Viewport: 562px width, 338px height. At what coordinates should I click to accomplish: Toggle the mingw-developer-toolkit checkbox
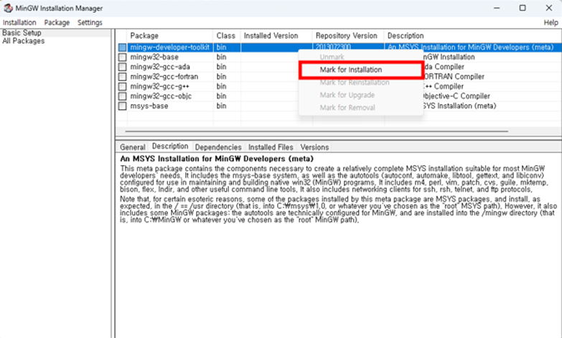coord(122,47)
